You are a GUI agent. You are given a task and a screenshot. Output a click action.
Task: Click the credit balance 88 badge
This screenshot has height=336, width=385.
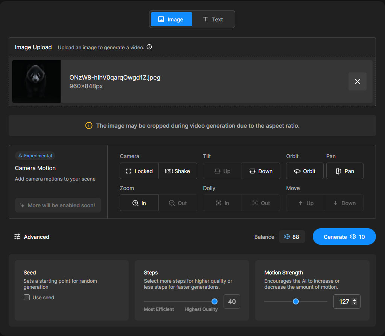pos(292,237)
